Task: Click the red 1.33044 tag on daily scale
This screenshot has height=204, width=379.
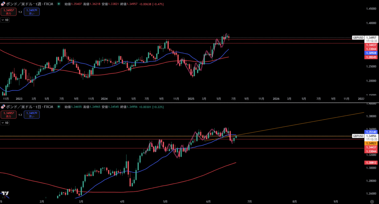Action: coord(371,152)
